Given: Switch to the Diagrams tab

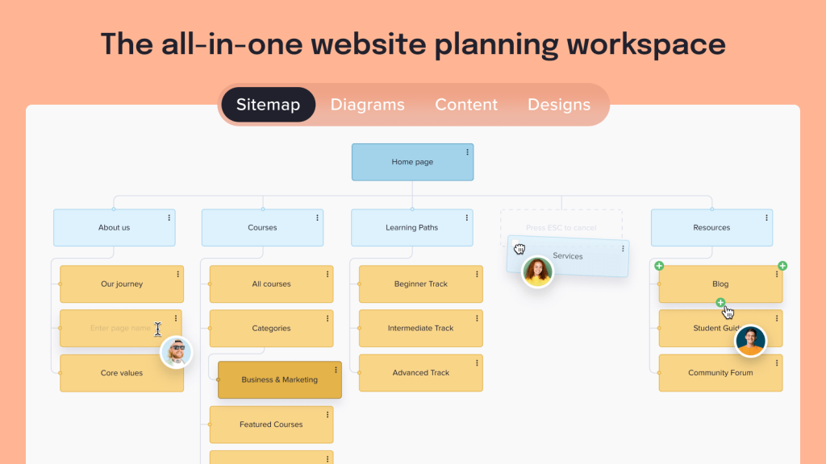Looking at the screenshot, I should [x=367, y=105].
